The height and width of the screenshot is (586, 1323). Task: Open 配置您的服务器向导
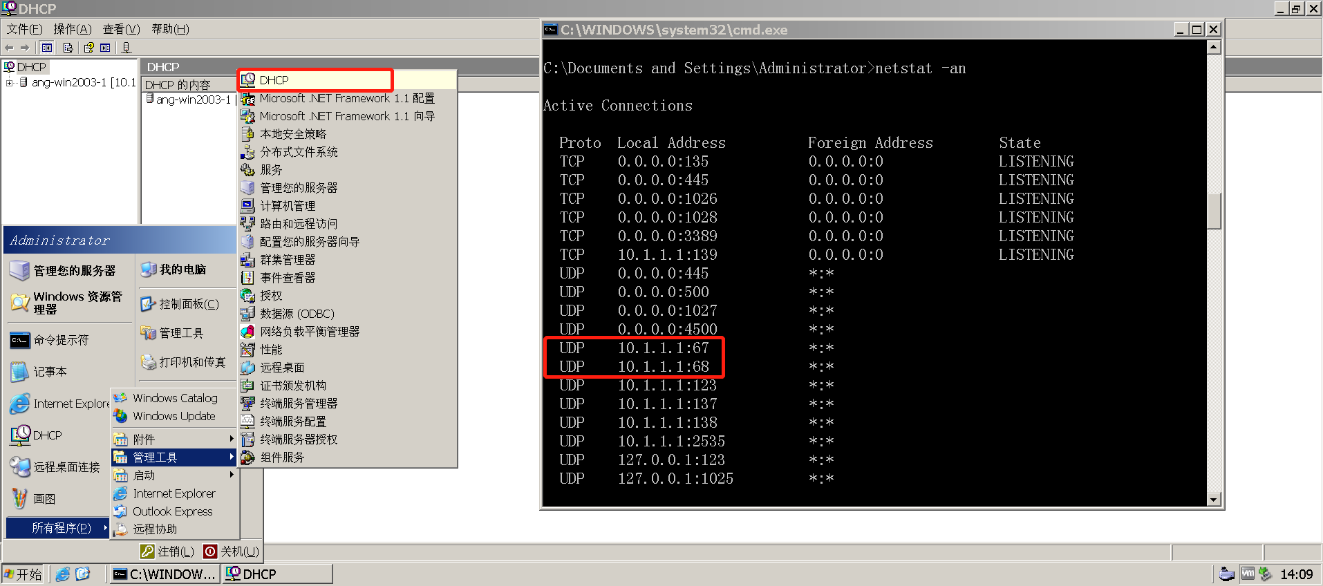(348, 242)
